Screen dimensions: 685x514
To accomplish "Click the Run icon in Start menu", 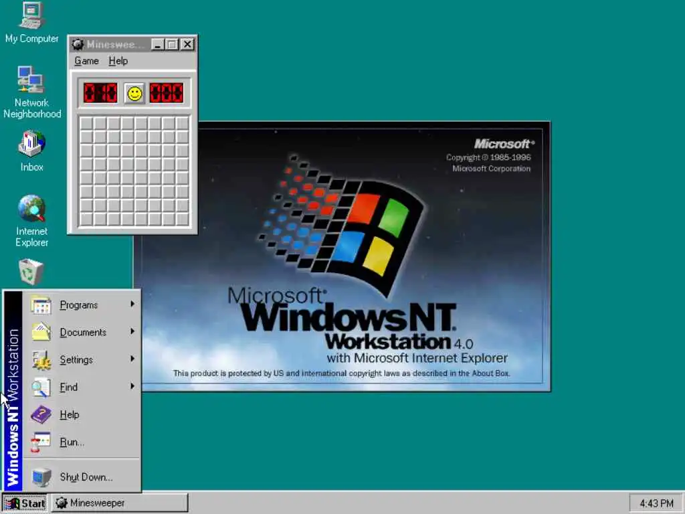I will pyautogui.click(x=41, y=442).
